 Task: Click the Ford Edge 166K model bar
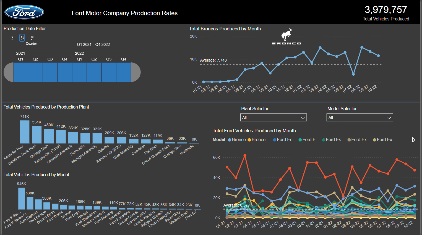pos(80,207)
